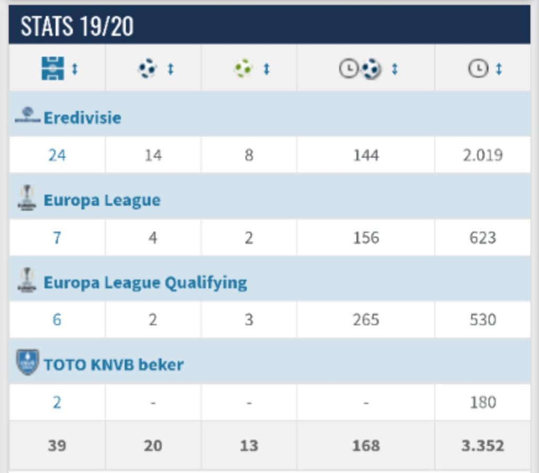This screenshot has width=539, height=473.
Task: Sort by goals using the arrow toggle
Action: point(171,69)
